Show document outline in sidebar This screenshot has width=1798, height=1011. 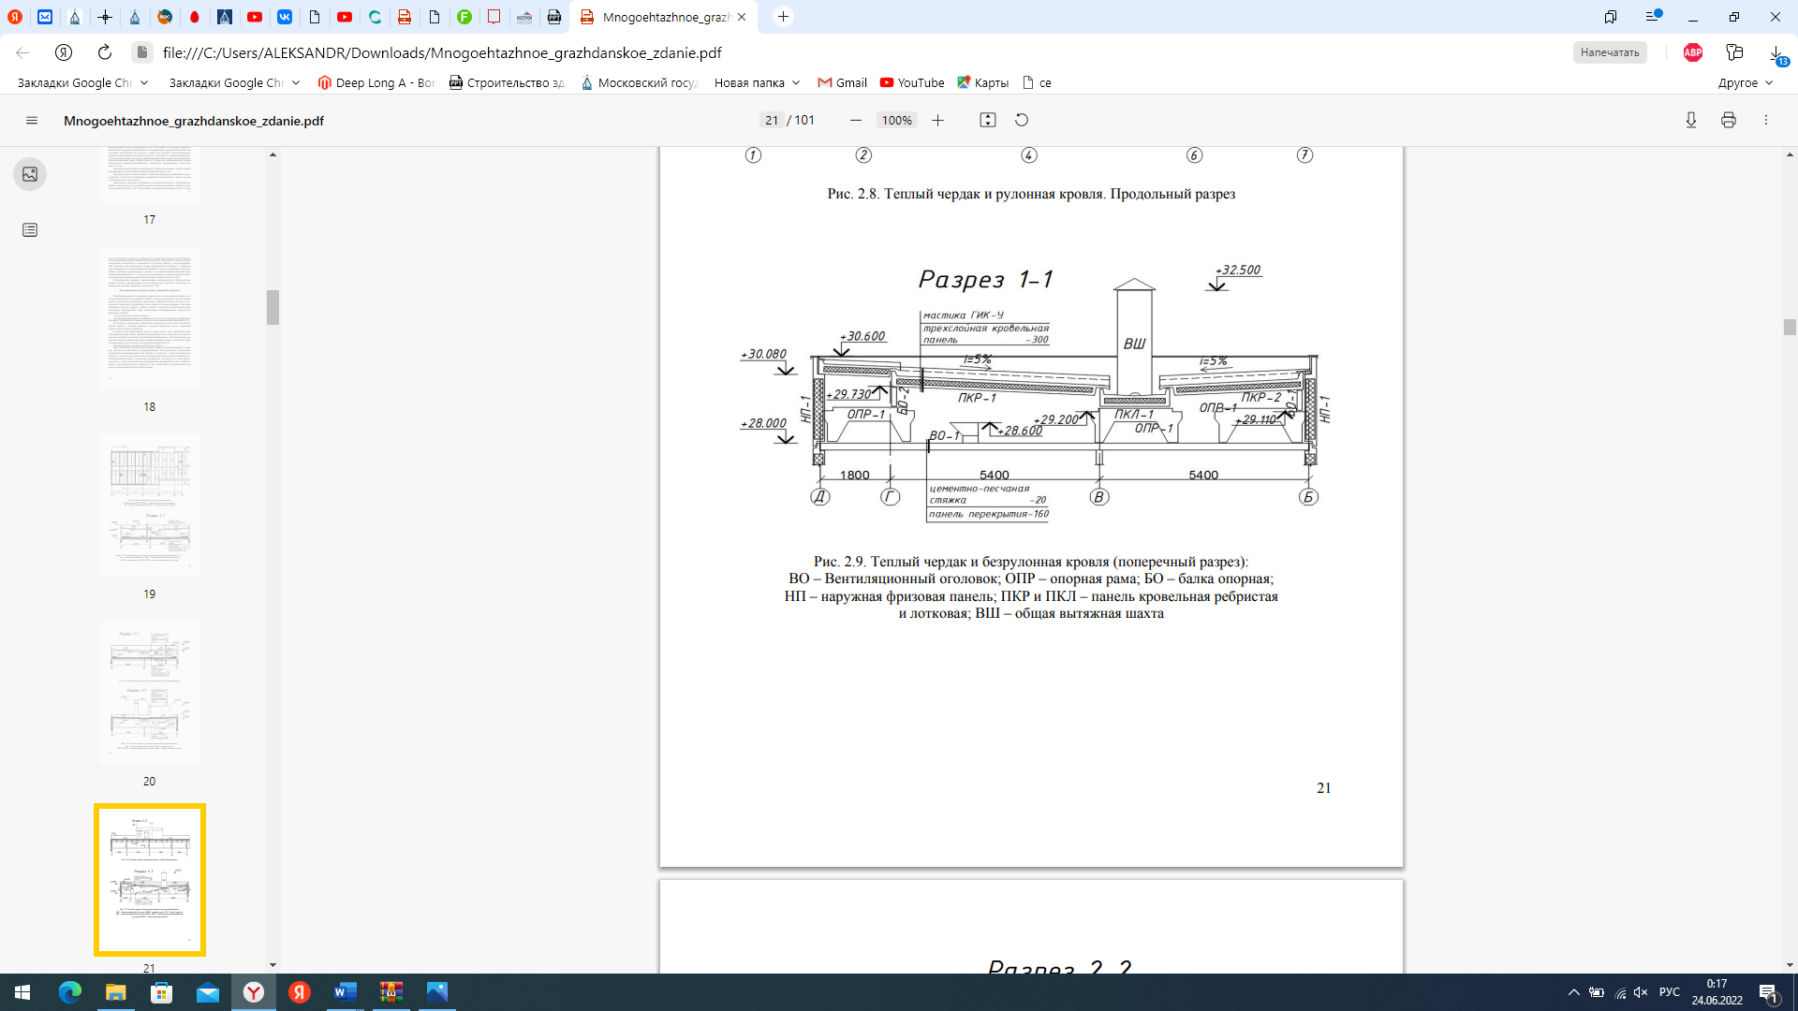coord(30,230)
